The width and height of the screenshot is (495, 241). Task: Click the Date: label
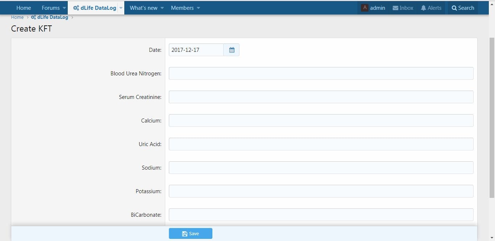155,50
